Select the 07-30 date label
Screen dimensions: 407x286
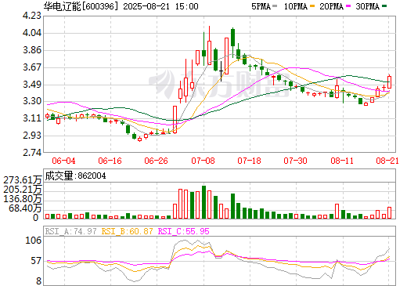[x=295, y=161]
